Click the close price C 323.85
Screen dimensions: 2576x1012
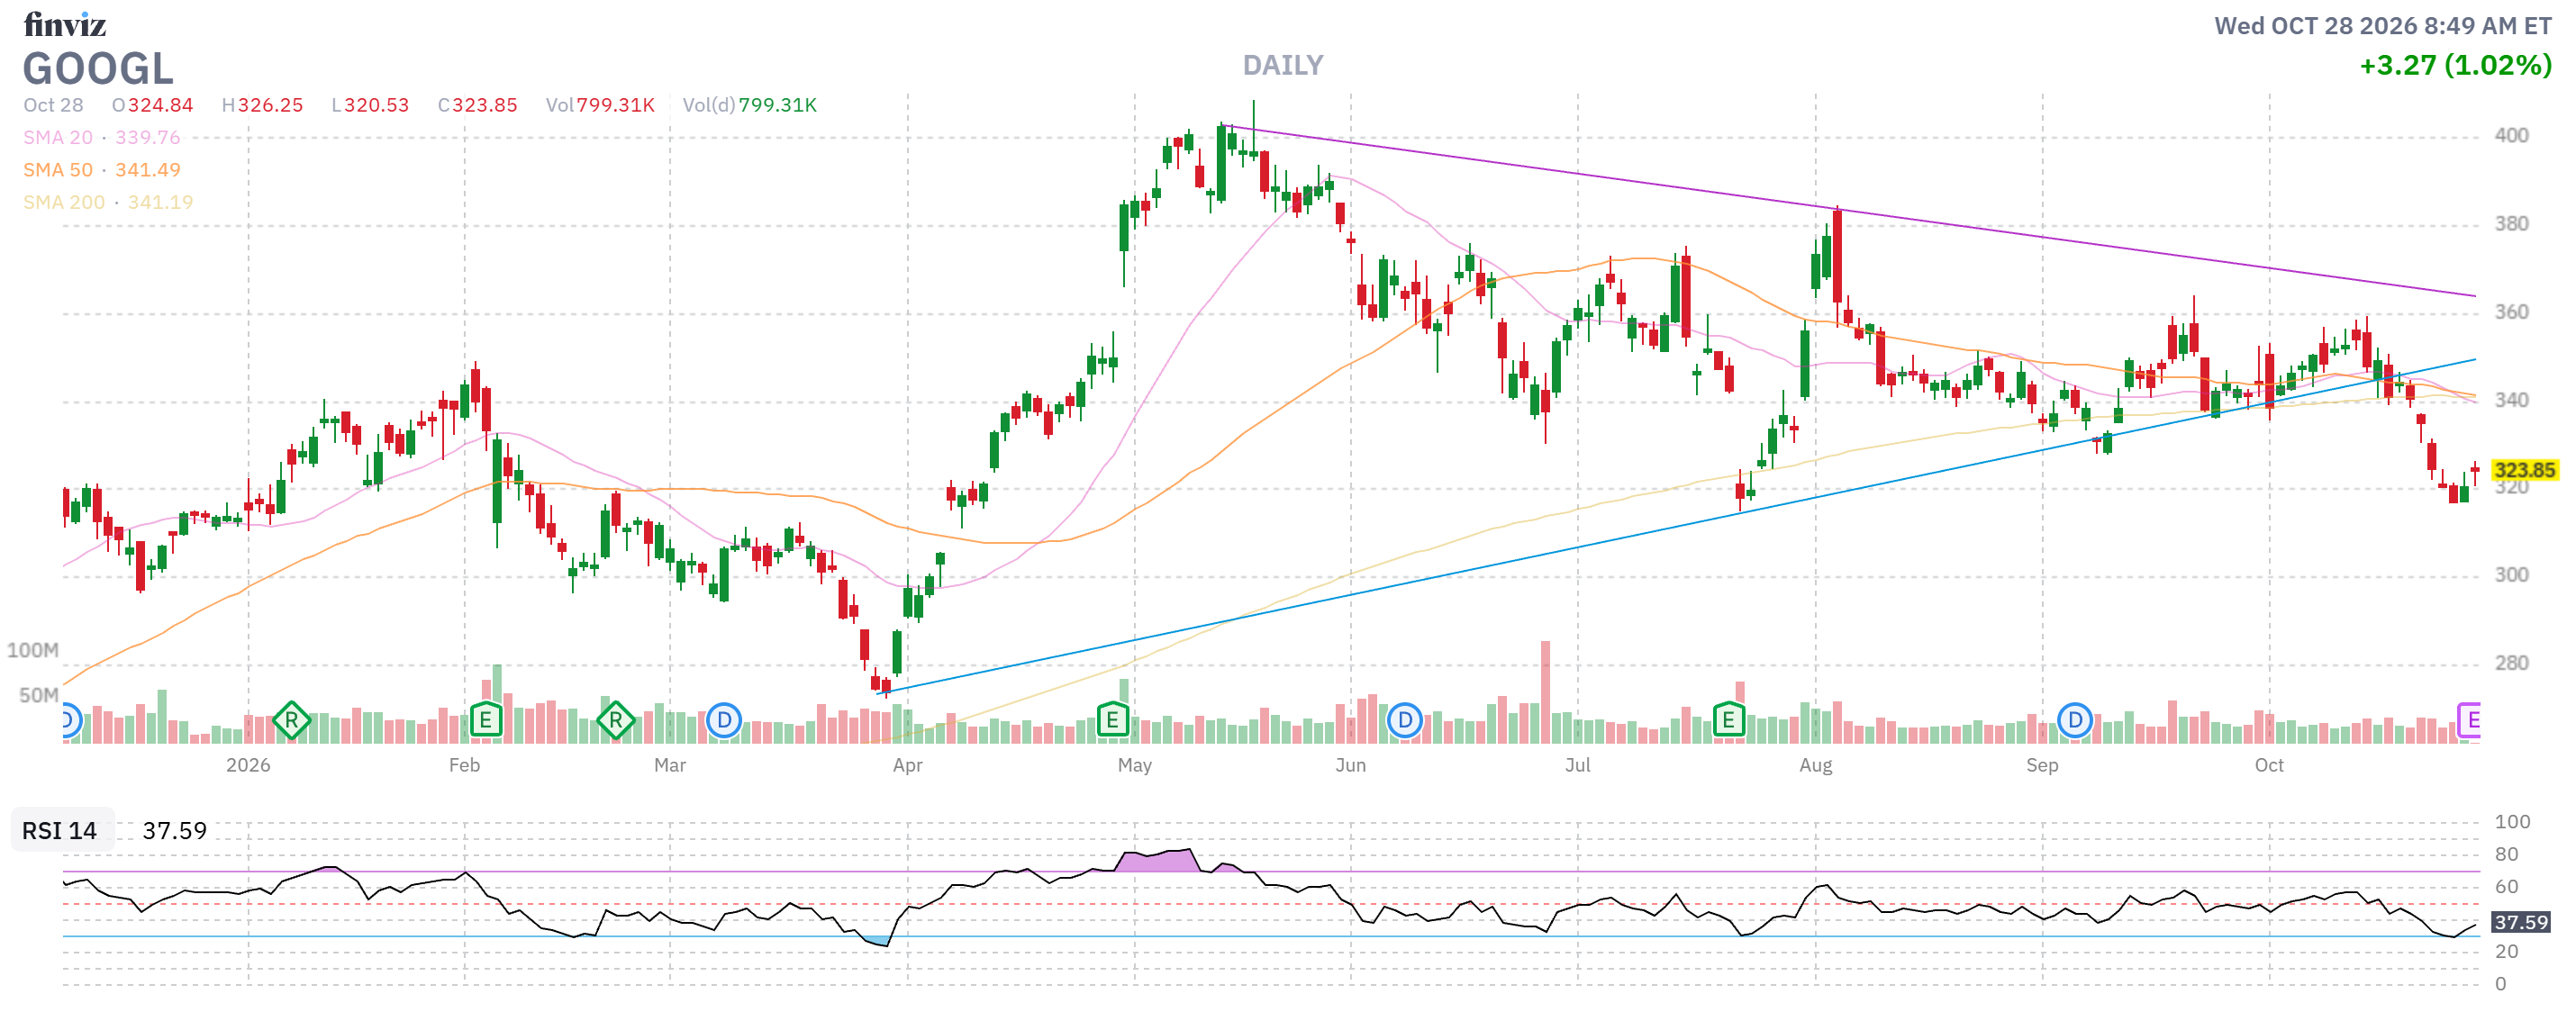(477, 105)
